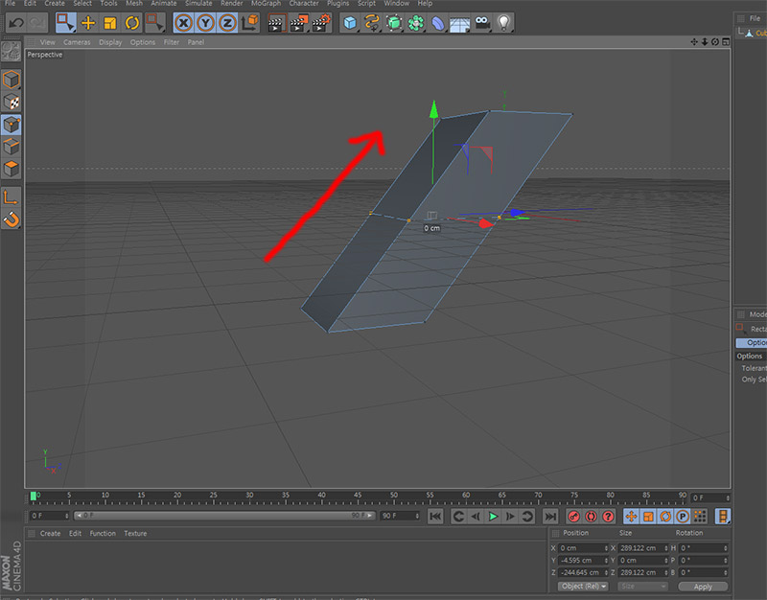
Task: Click the stepper on Position X field
Action: (606, 548)
